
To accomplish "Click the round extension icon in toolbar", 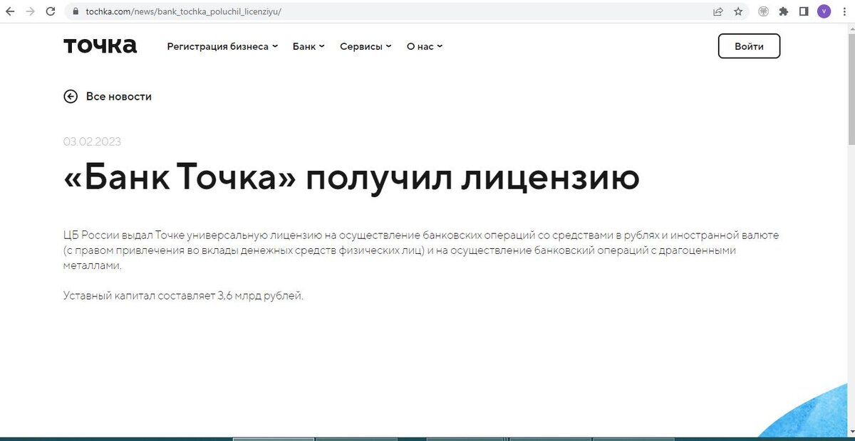I will pos(764,11).
